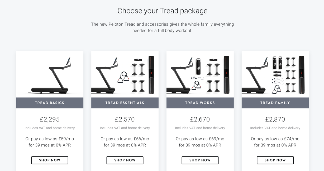
Task: View the Tread Works product image
Action: (200, 75)
